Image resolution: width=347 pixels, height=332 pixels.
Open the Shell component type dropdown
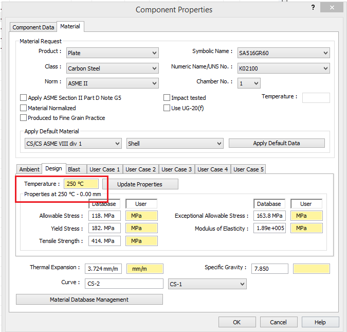pyautogui.click(x=175, y=144)
